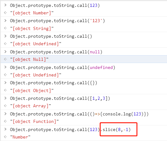Select the input line calling toString with '123'
The width and height of the screenshot is (167, 141).
58,21
